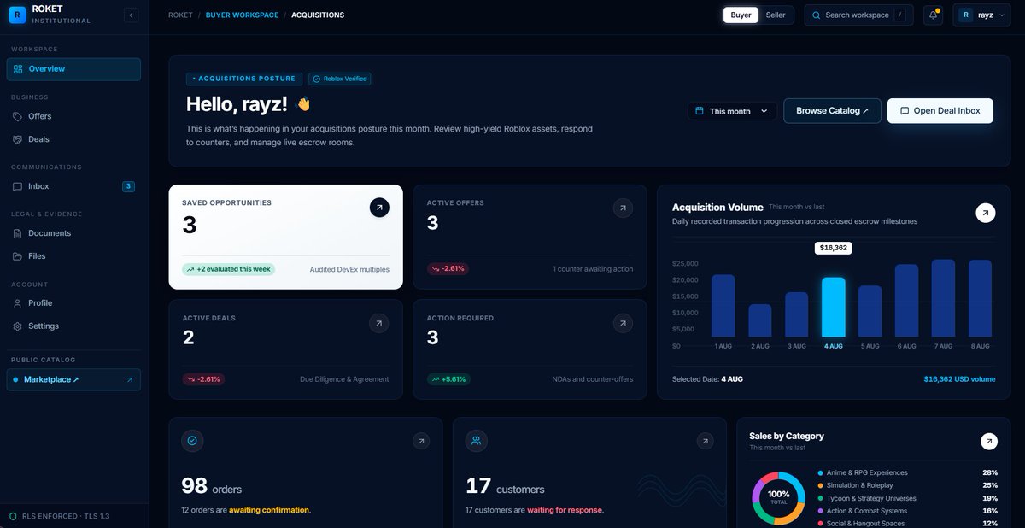Click the -2.61% badge in Active Offers

click(448, 269)
